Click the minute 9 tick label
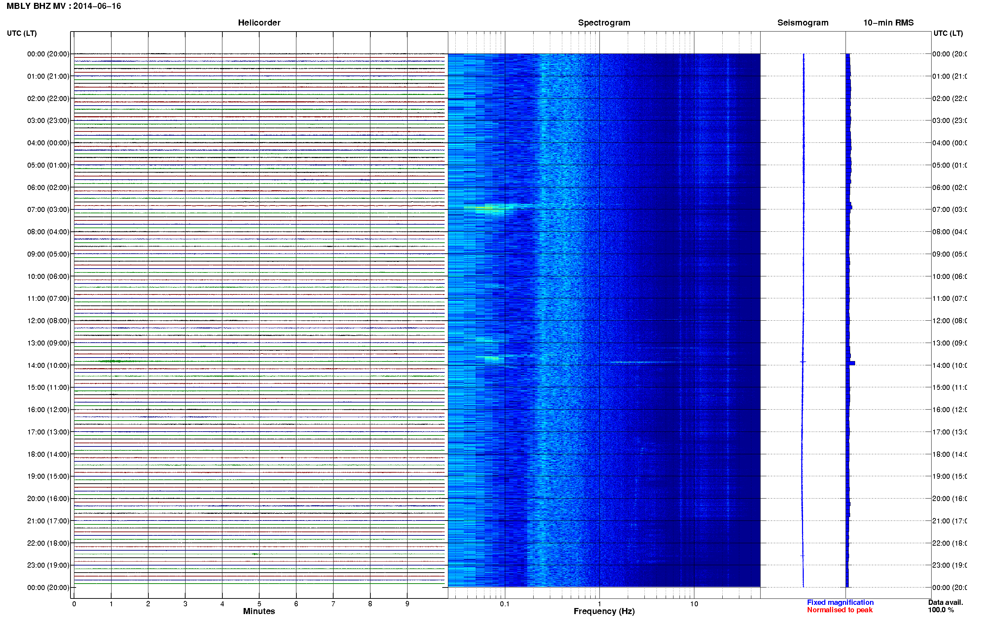This screenshot has height=630, width=1007. click(x=407, y=604)
